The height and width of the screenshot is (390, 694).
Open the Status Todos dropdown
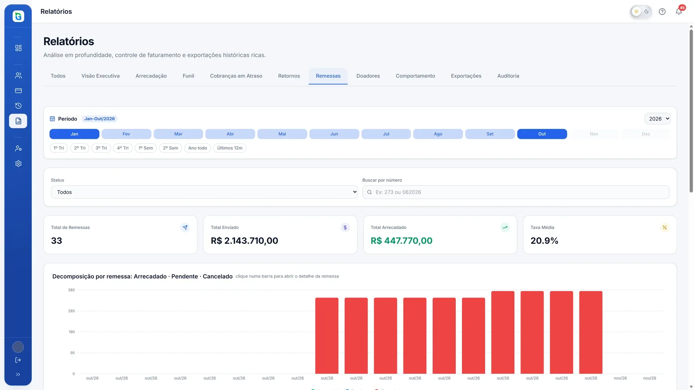205,192
